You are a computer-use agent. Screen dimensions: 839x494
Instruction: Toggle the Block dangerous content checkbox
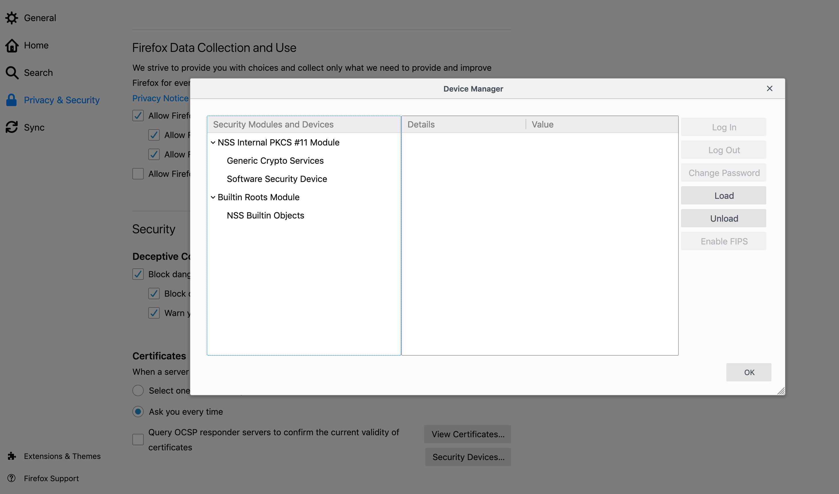138,274
